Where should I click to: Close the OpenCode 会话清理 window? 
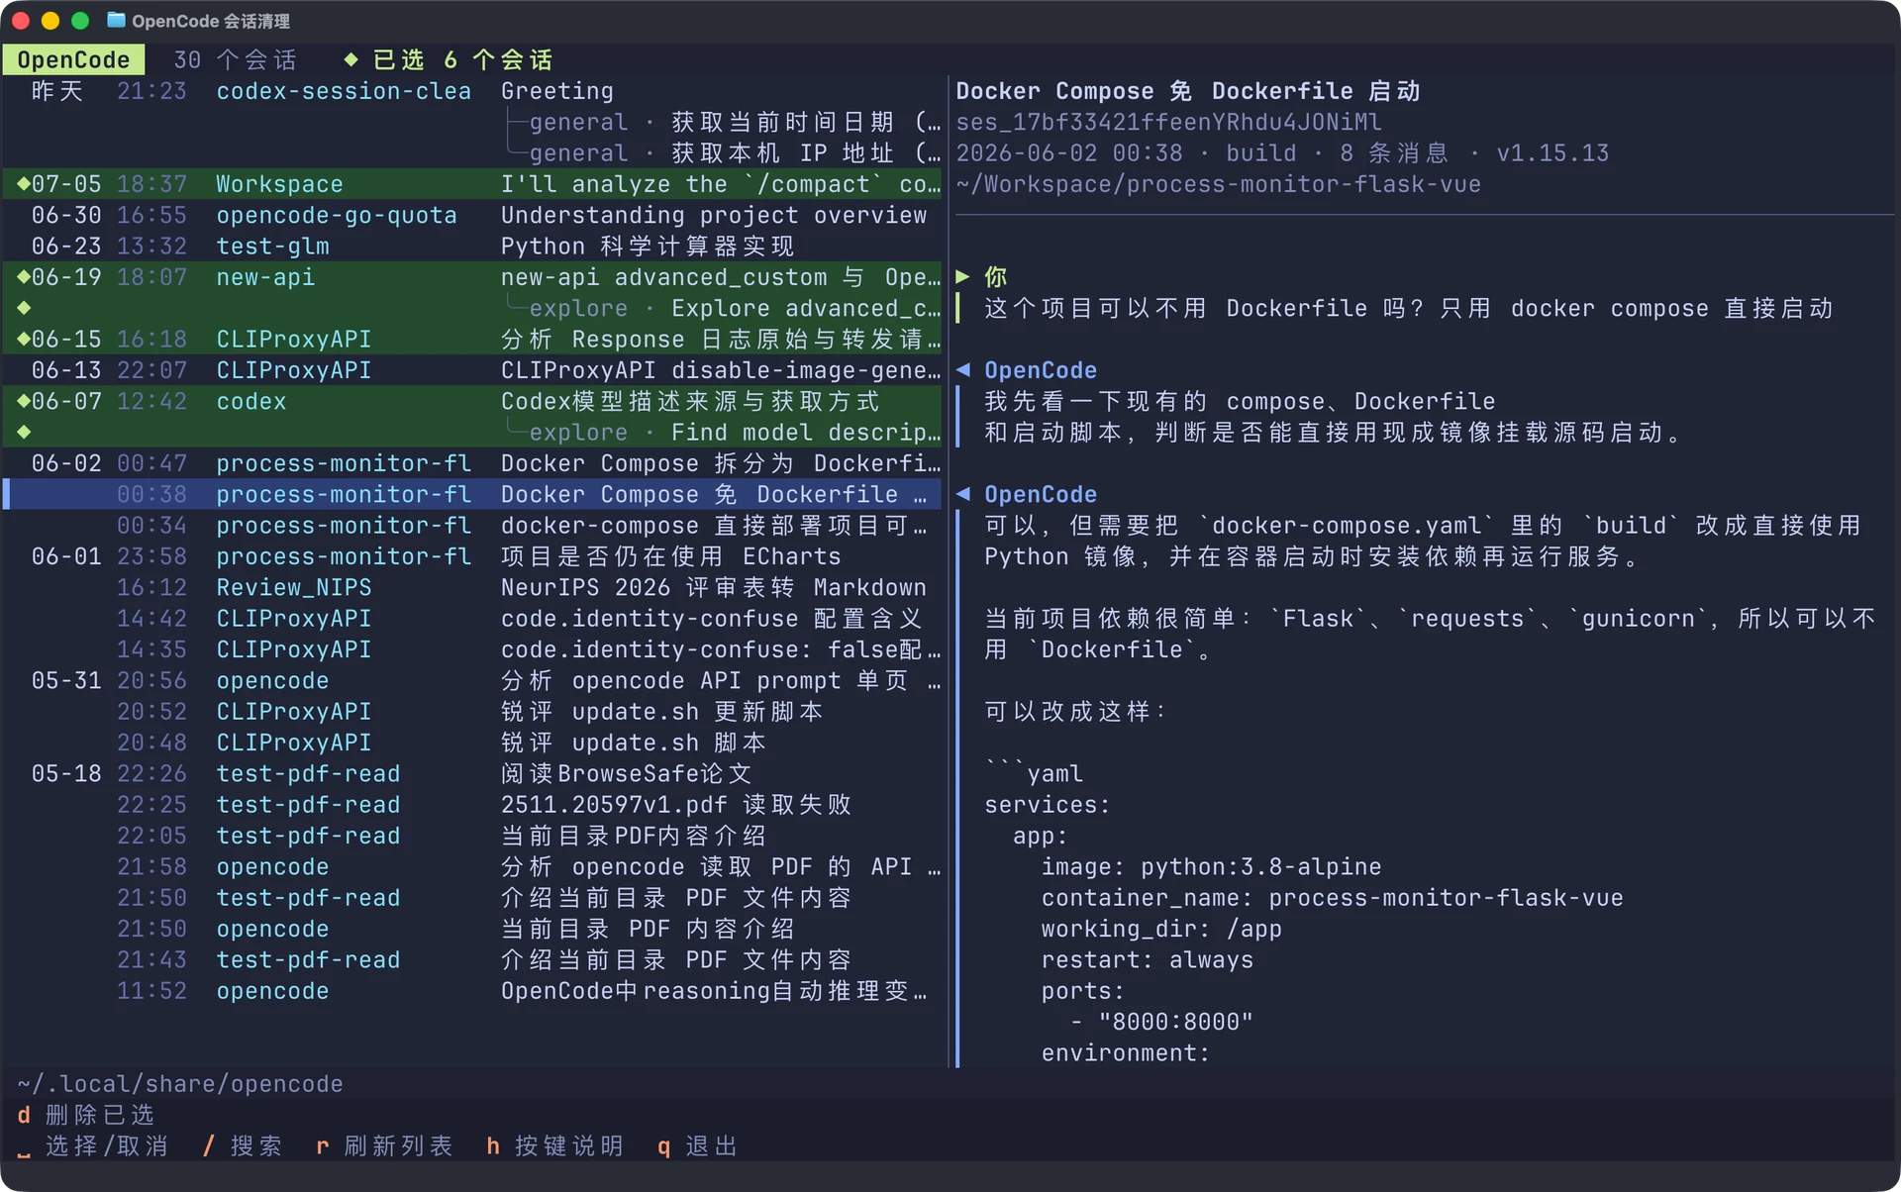[21, 21]
